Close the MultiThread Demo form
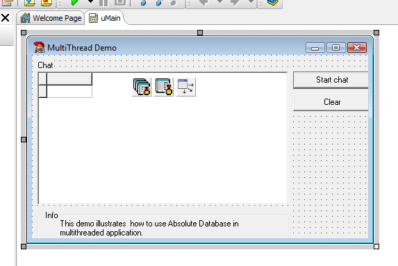This screenshot has width=398, height=266. tap(357, 48)
